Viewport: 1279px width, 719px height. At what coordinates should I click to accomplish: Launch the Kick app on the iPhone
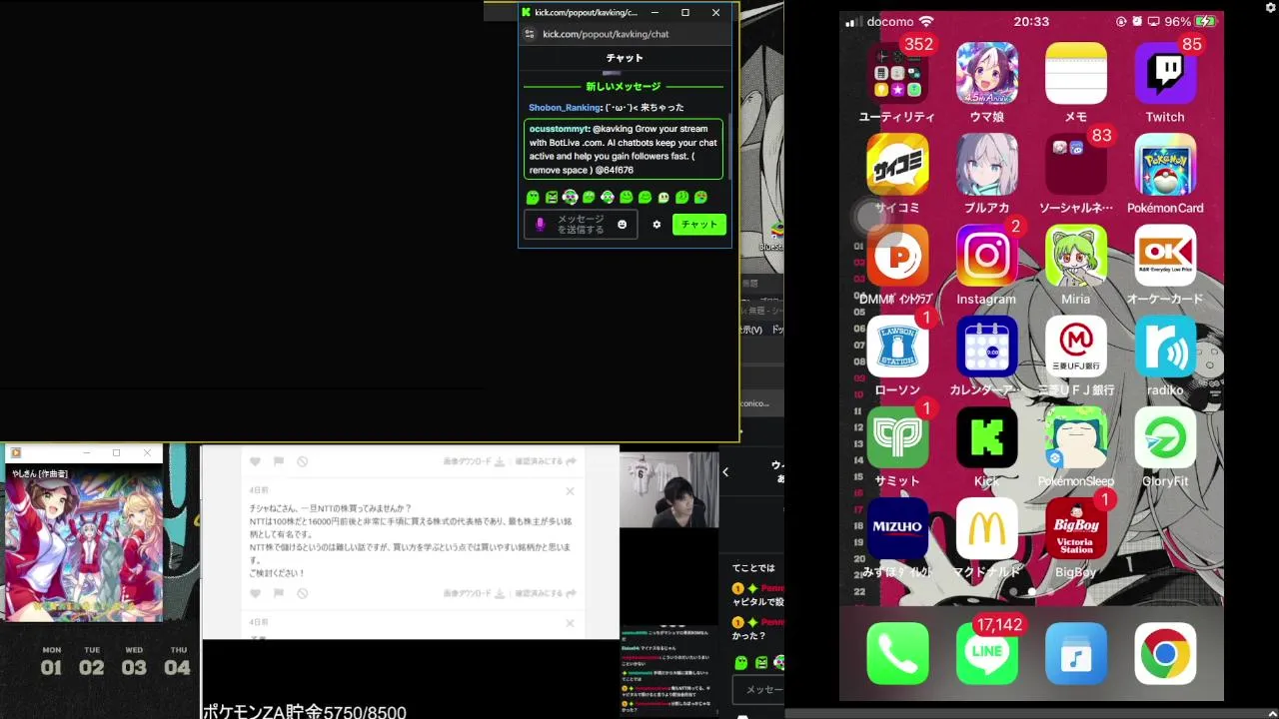(x=986, y=437)
